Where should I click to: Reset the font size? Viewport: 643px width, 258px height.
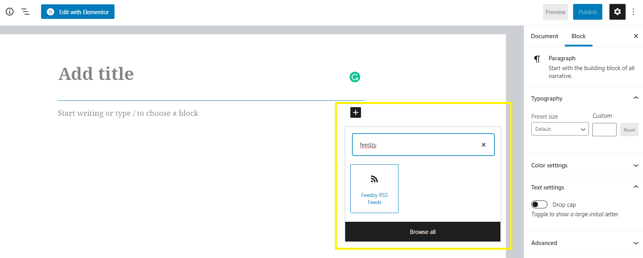point(629,130)
